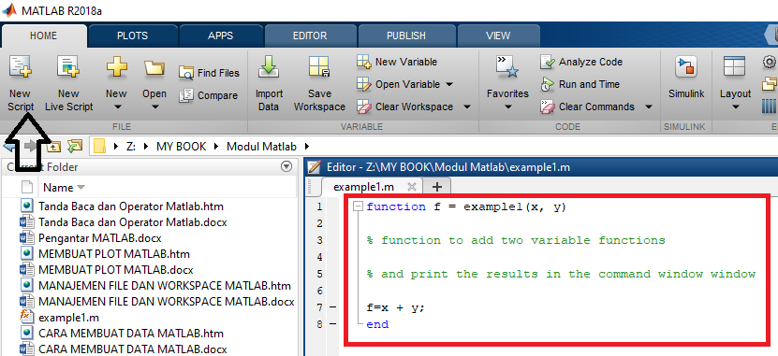Select MEMBUAT PLOT MATLAB.htm file
Screen dimensions: 778x356
[x=114, y=254]
